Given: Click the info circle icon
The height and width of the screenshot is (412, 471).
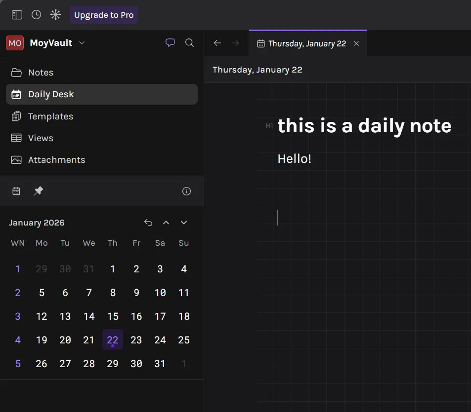Looking at the screenshot, I should tap(186, 191).
